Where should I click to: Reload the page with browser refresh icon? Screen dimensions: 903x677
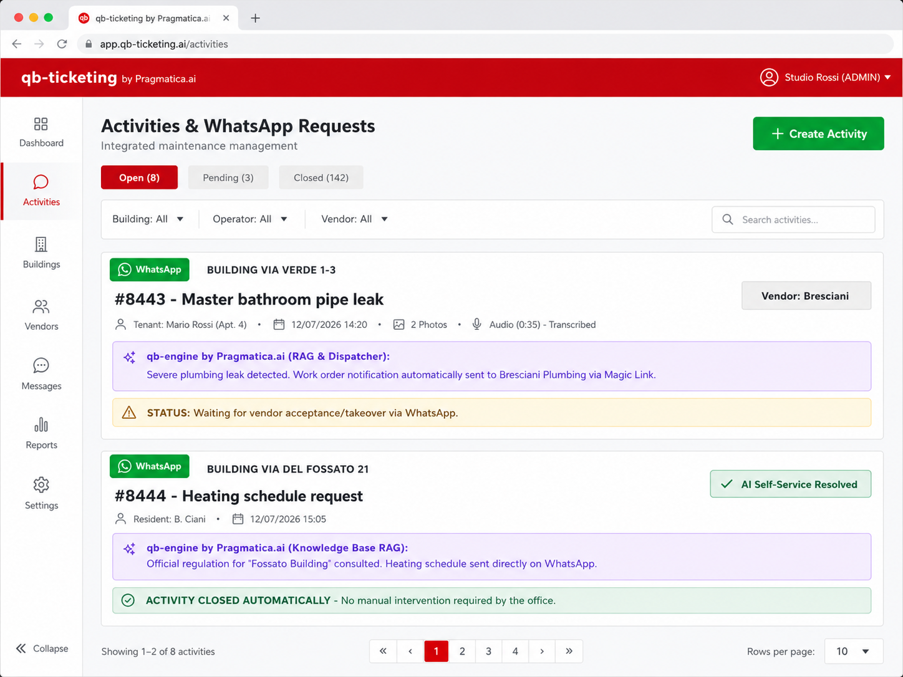point(62,44)
